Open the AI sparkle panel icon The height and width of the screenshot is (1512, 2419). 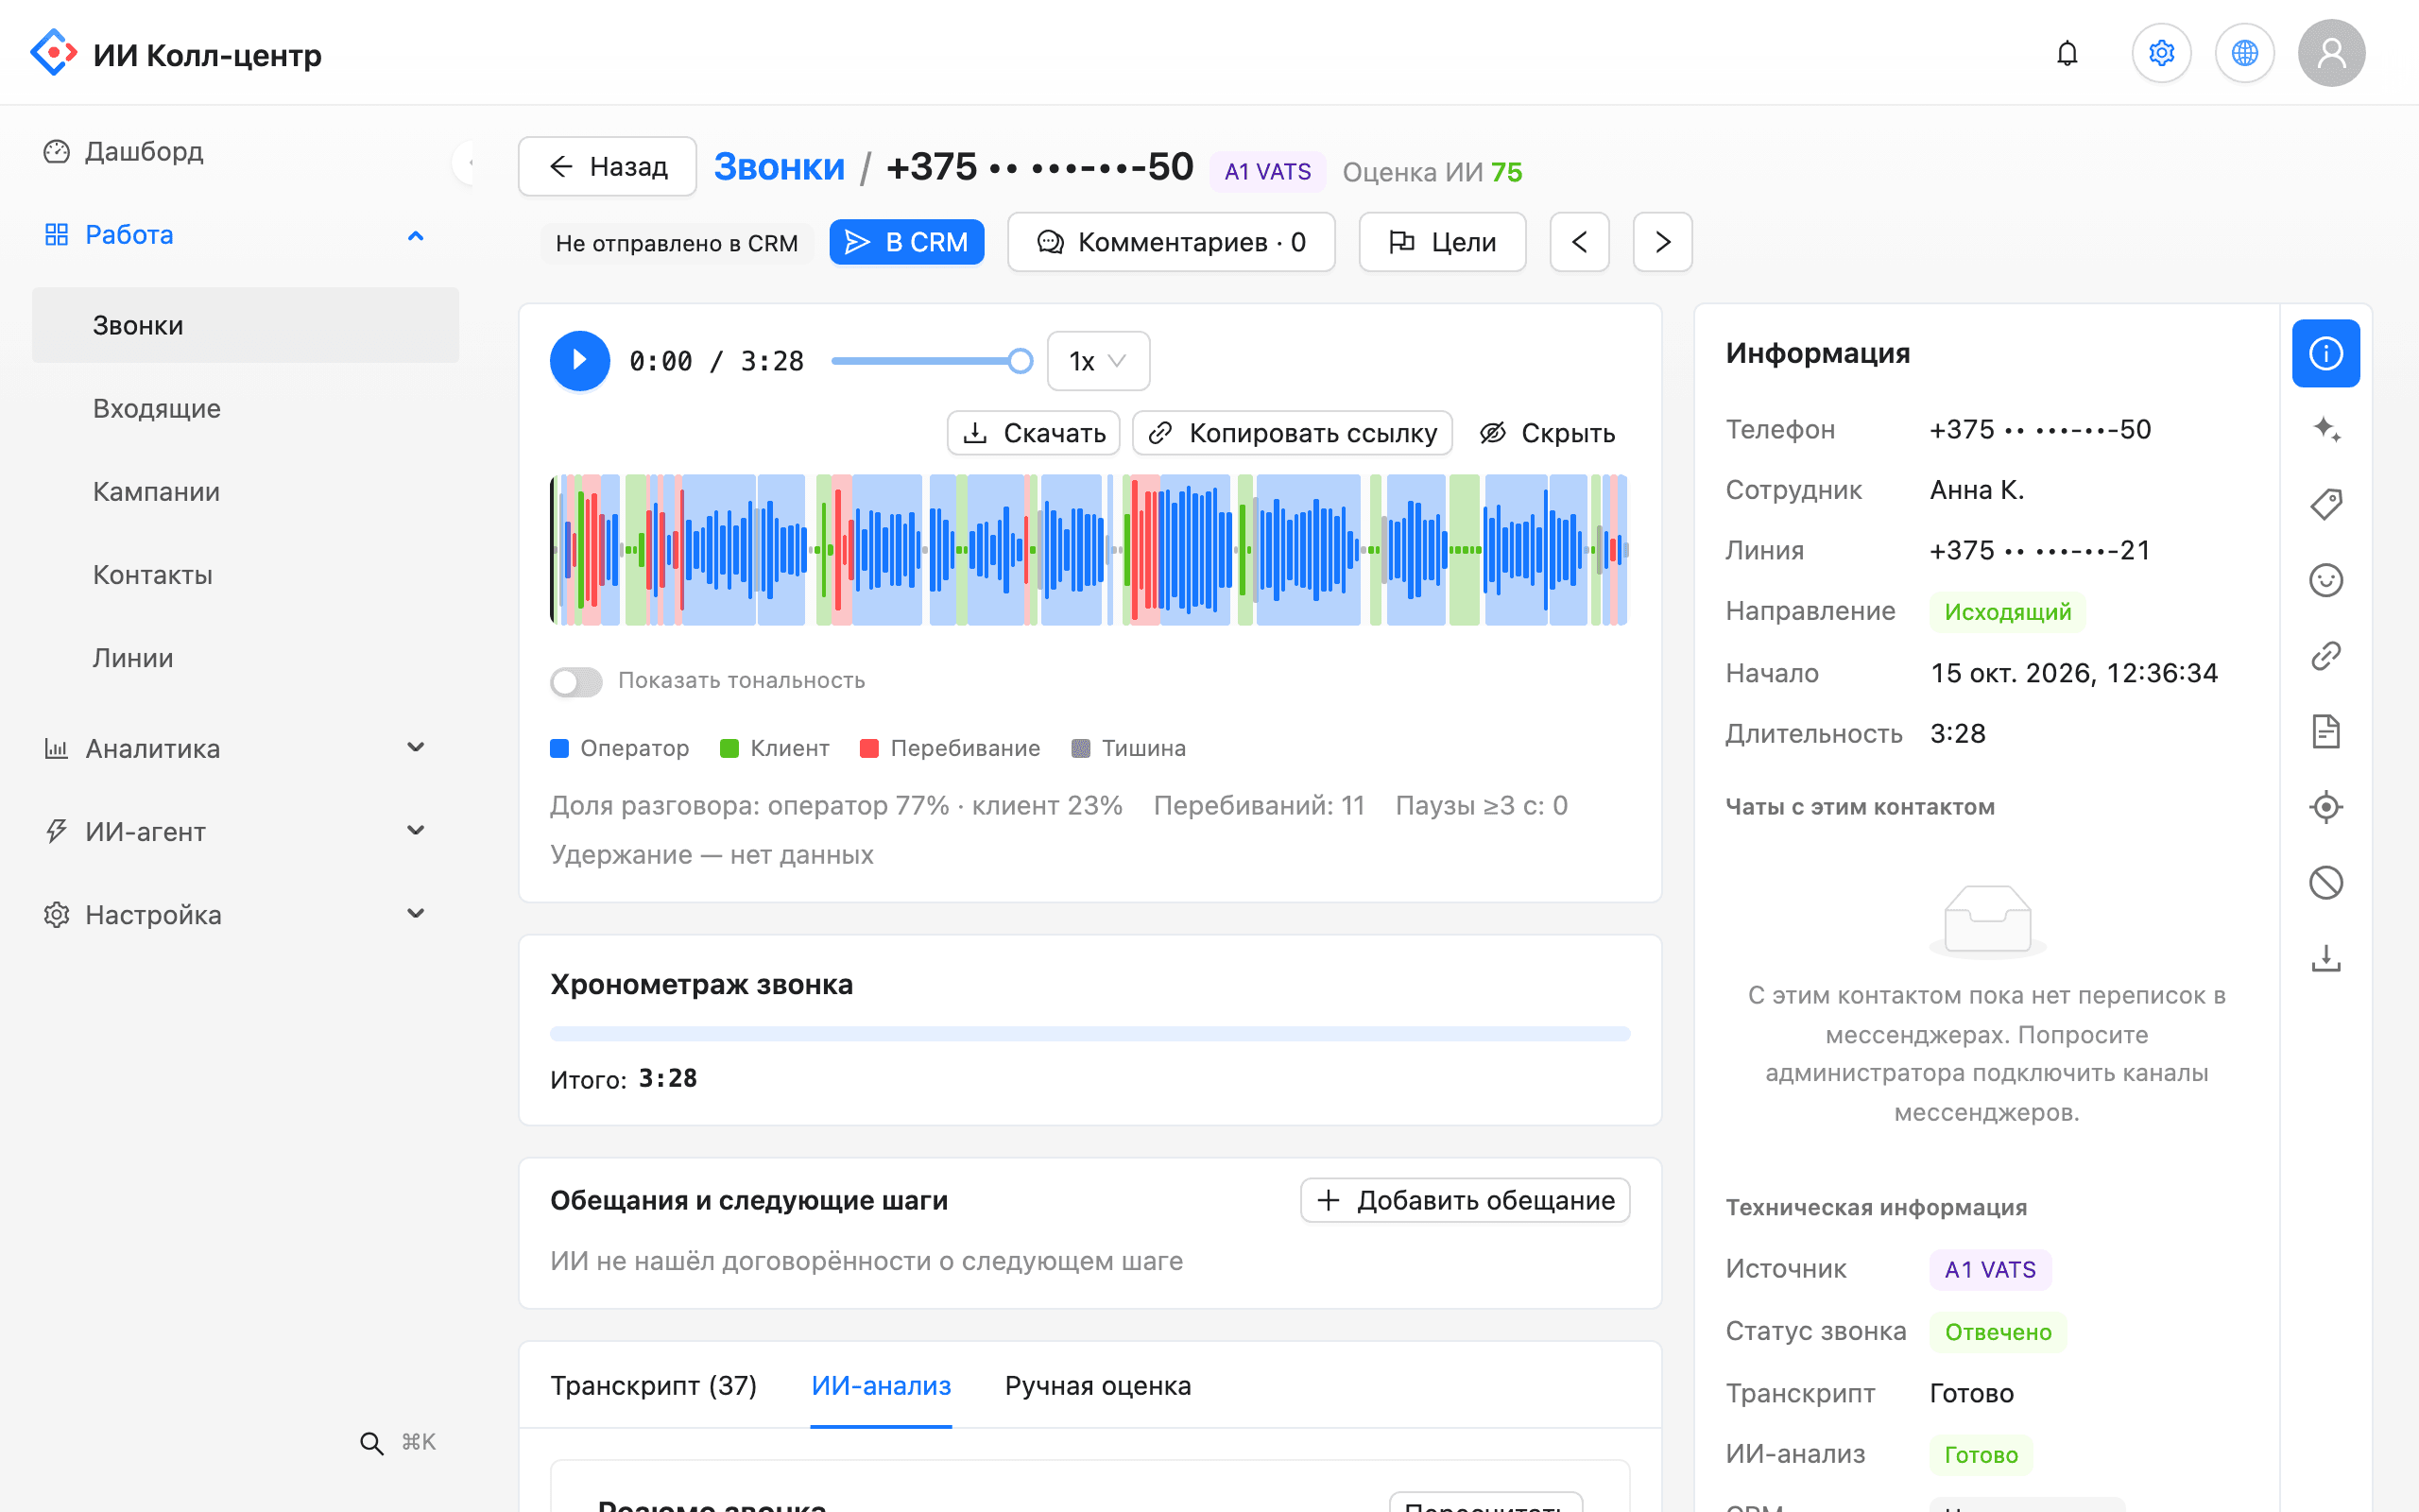point(2325,429)
